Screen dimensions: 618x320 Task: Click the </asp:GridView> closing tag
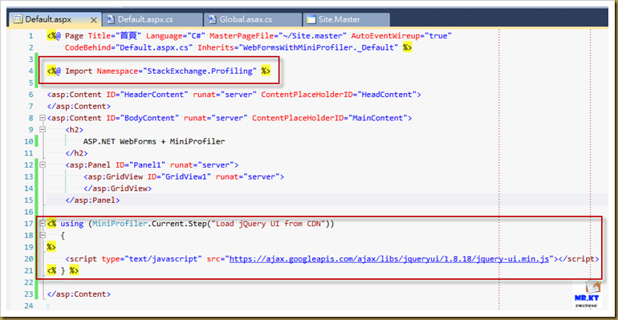tap(117, 188)
